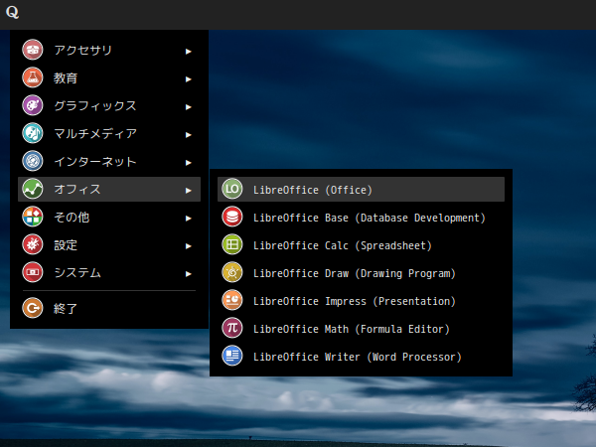Click the LibreOffice Math pi icon
This screenshot has height=447, width=596.
click(232, 328)
